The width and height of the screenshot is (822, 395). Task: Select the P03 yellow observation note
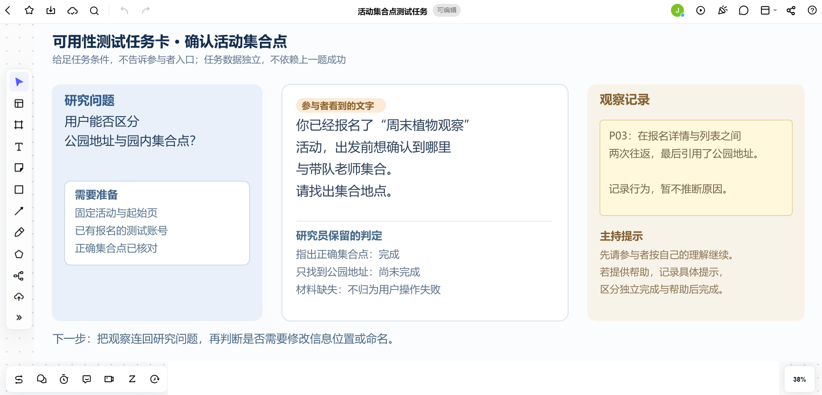pos(696,168)
